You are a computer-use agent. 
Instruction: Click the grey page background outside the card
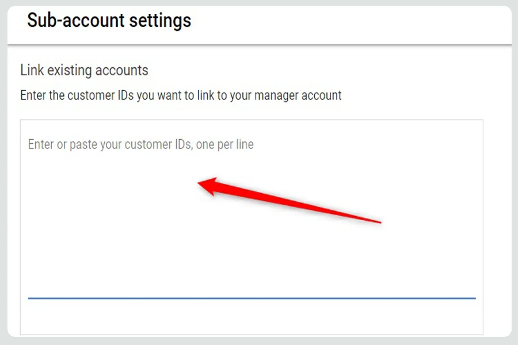(x=3, y=172)
